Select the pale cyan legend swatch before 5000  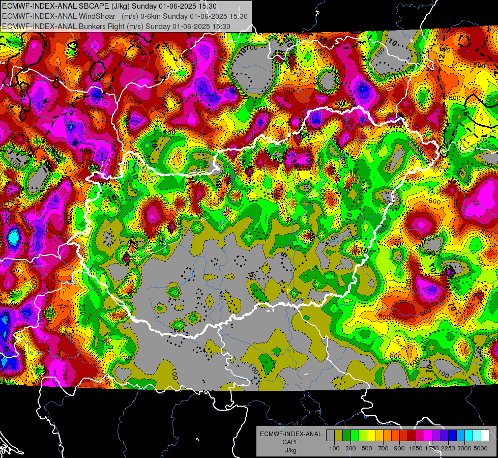477,436
